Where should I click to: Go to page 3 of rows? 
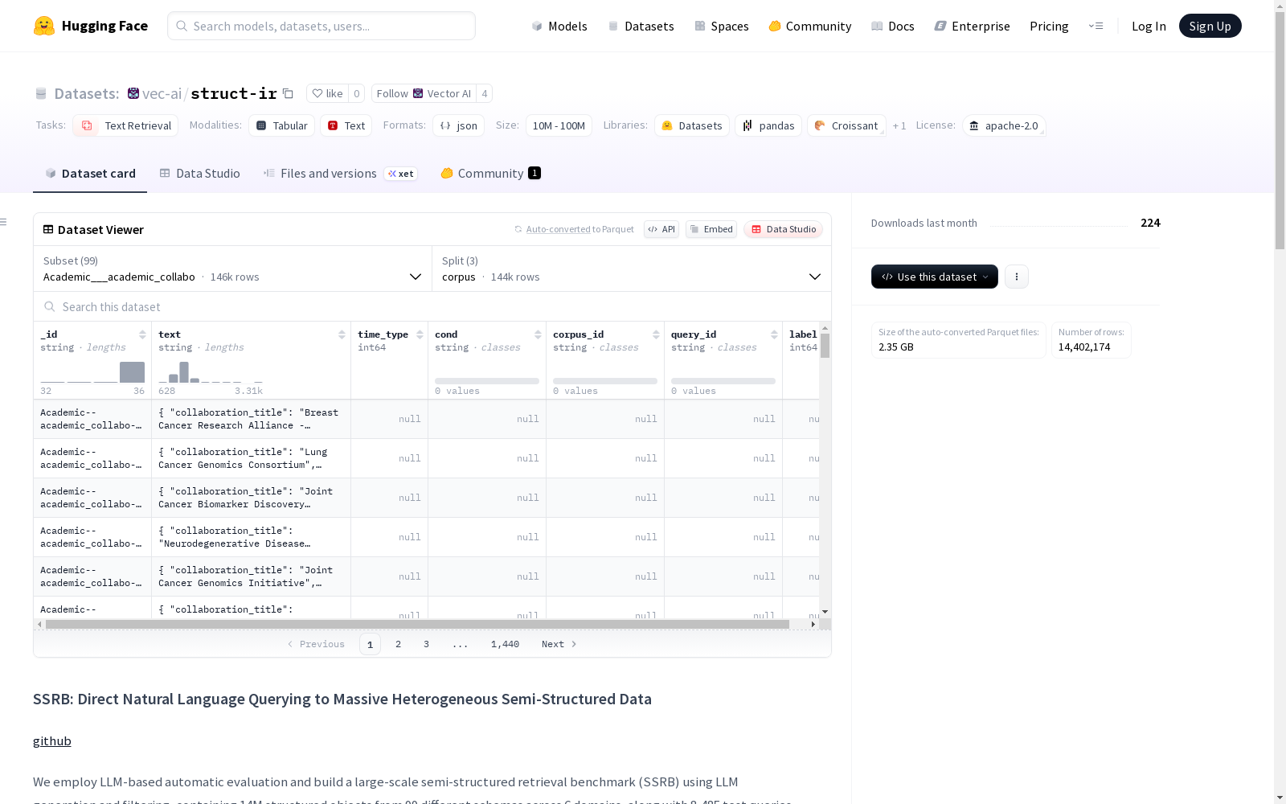pyautogui.click(x=426, y=644)
